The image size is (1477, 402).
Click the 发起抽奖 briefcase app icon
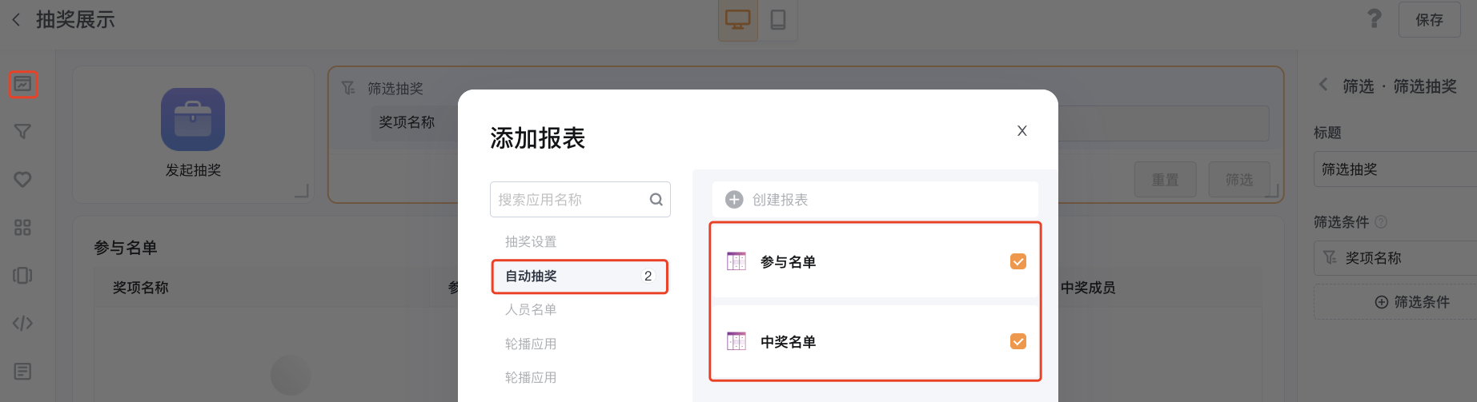pos(193,120)
